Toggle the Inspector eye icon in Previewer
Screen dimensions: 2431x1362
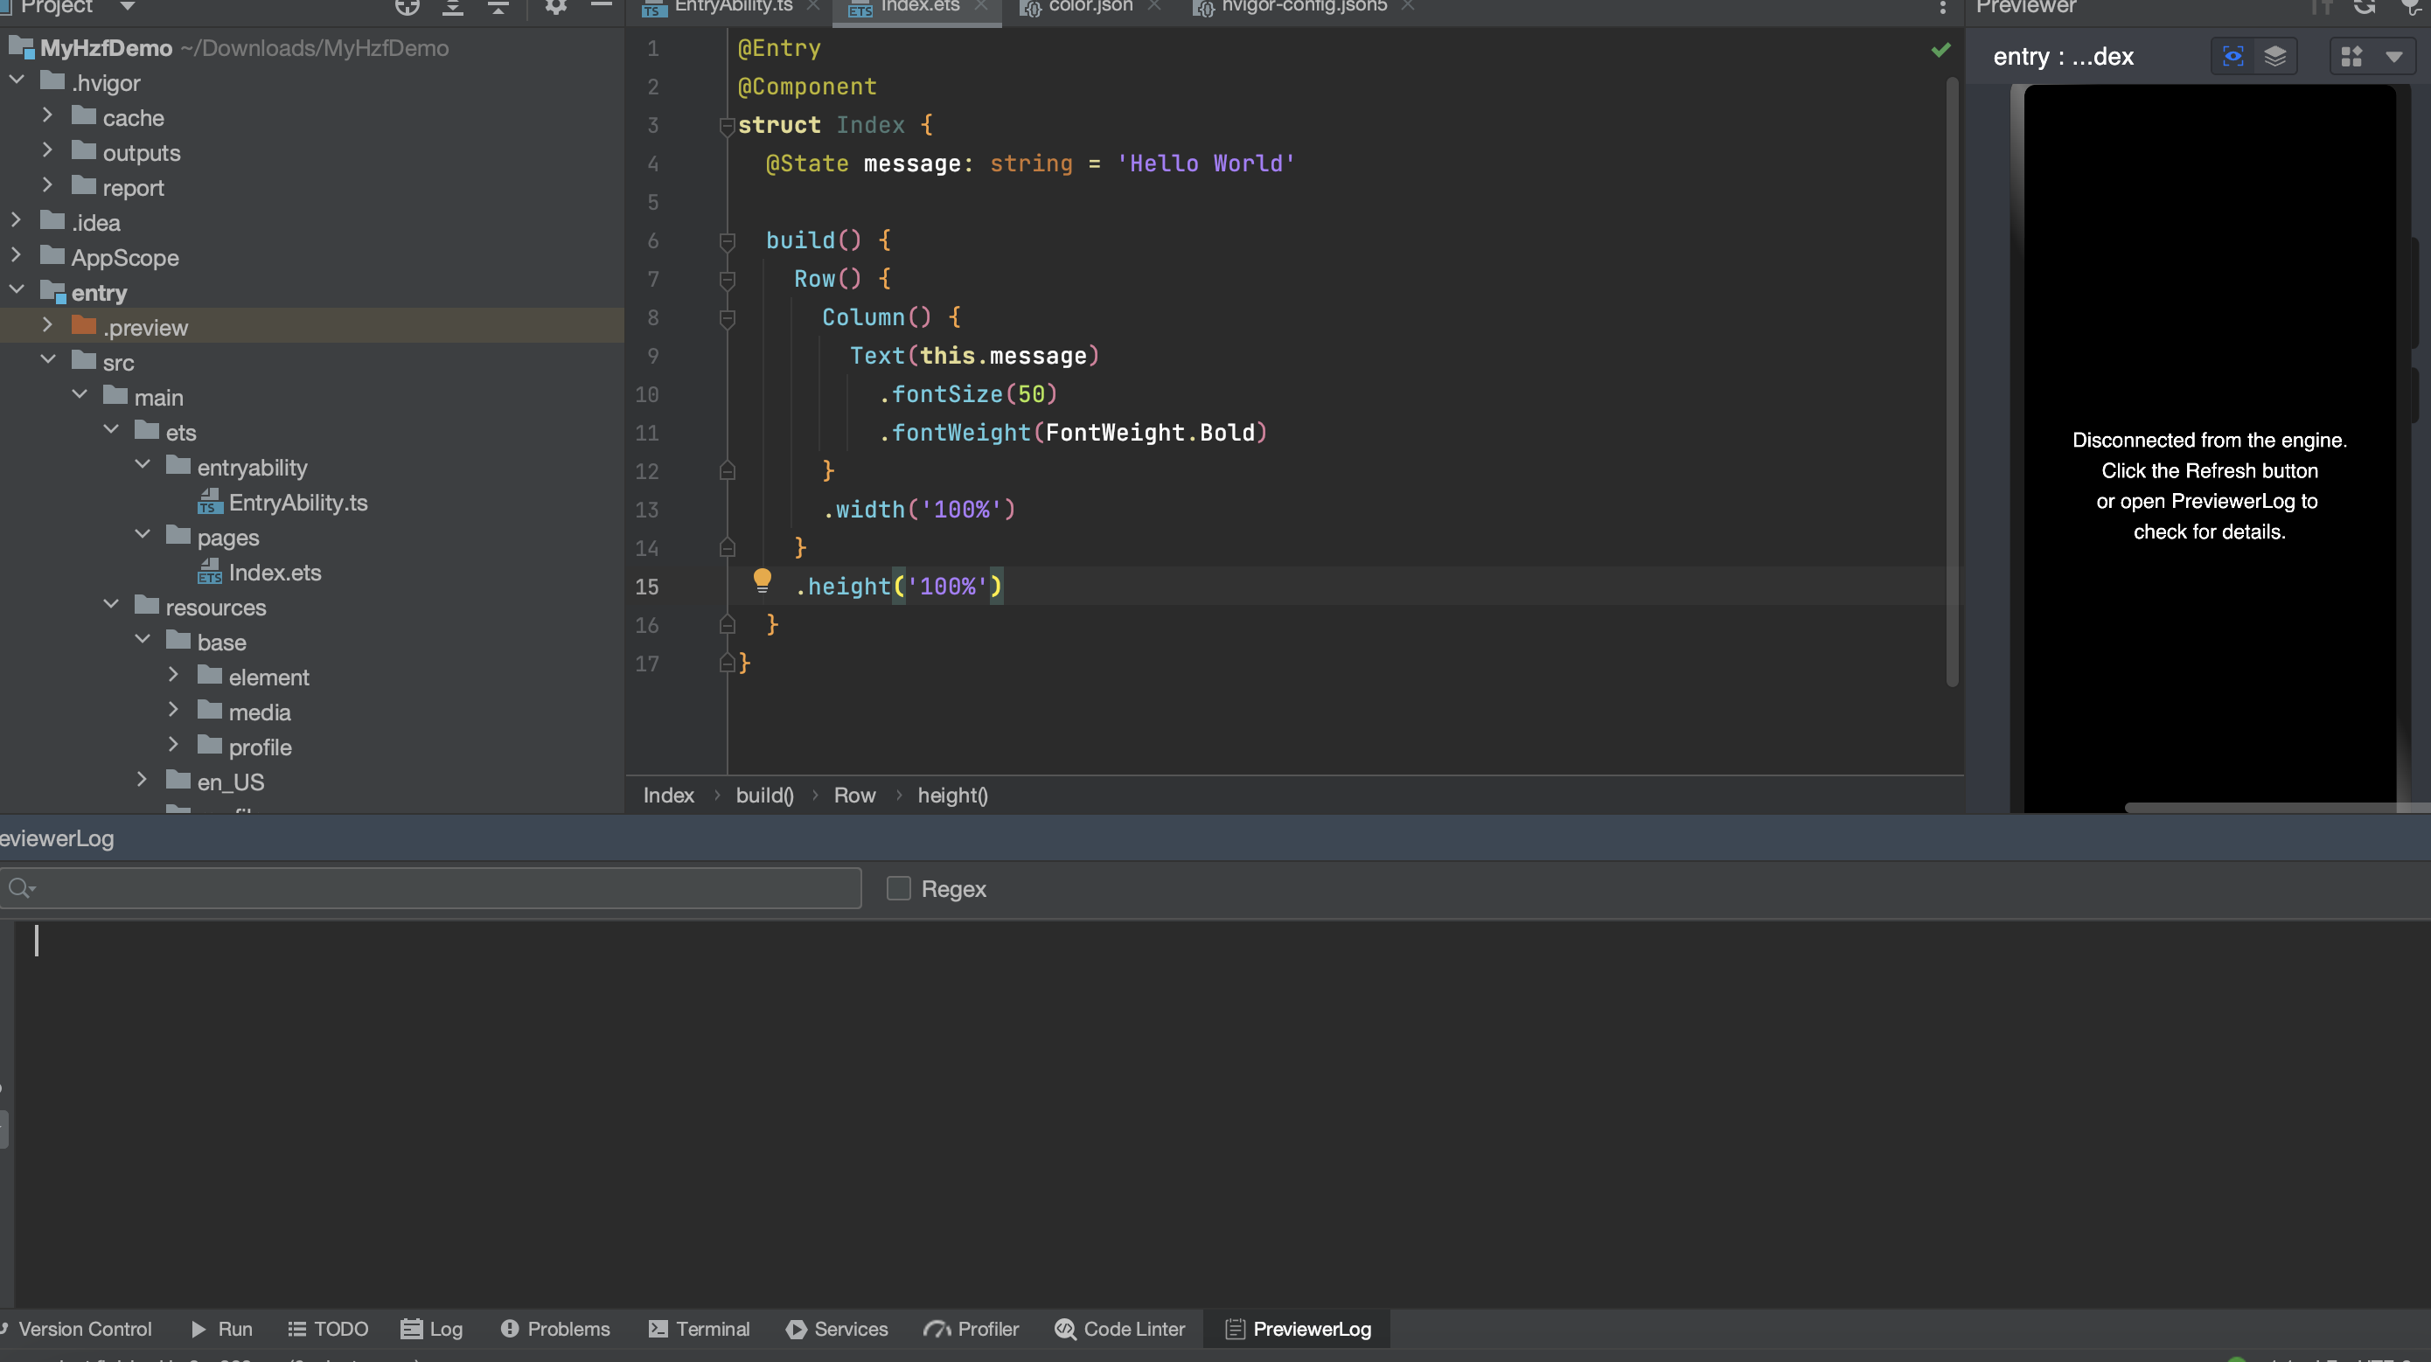(2232, 57)
